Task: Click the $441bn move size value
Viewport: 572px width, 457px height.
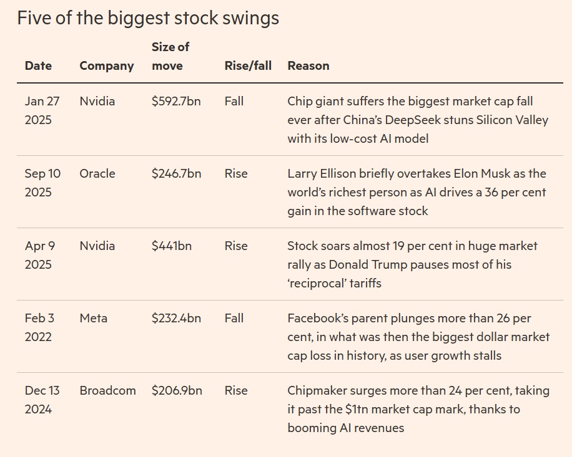Action: [x=172, y=246]
